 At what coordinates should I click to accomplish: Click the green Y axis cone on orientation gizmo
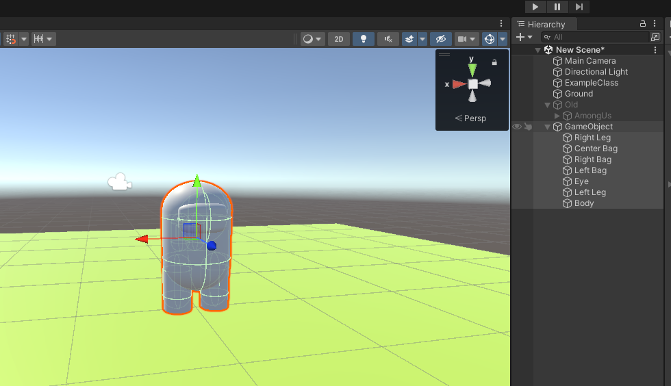click(472, 69)
